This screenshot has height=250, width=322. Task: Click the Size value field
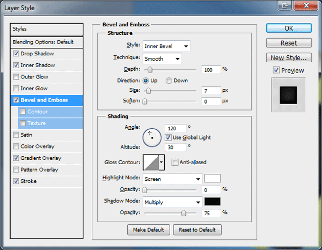211,91
